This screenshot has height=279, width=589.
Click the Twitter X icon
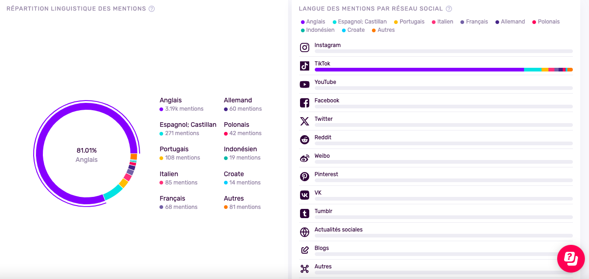(305, 121)
